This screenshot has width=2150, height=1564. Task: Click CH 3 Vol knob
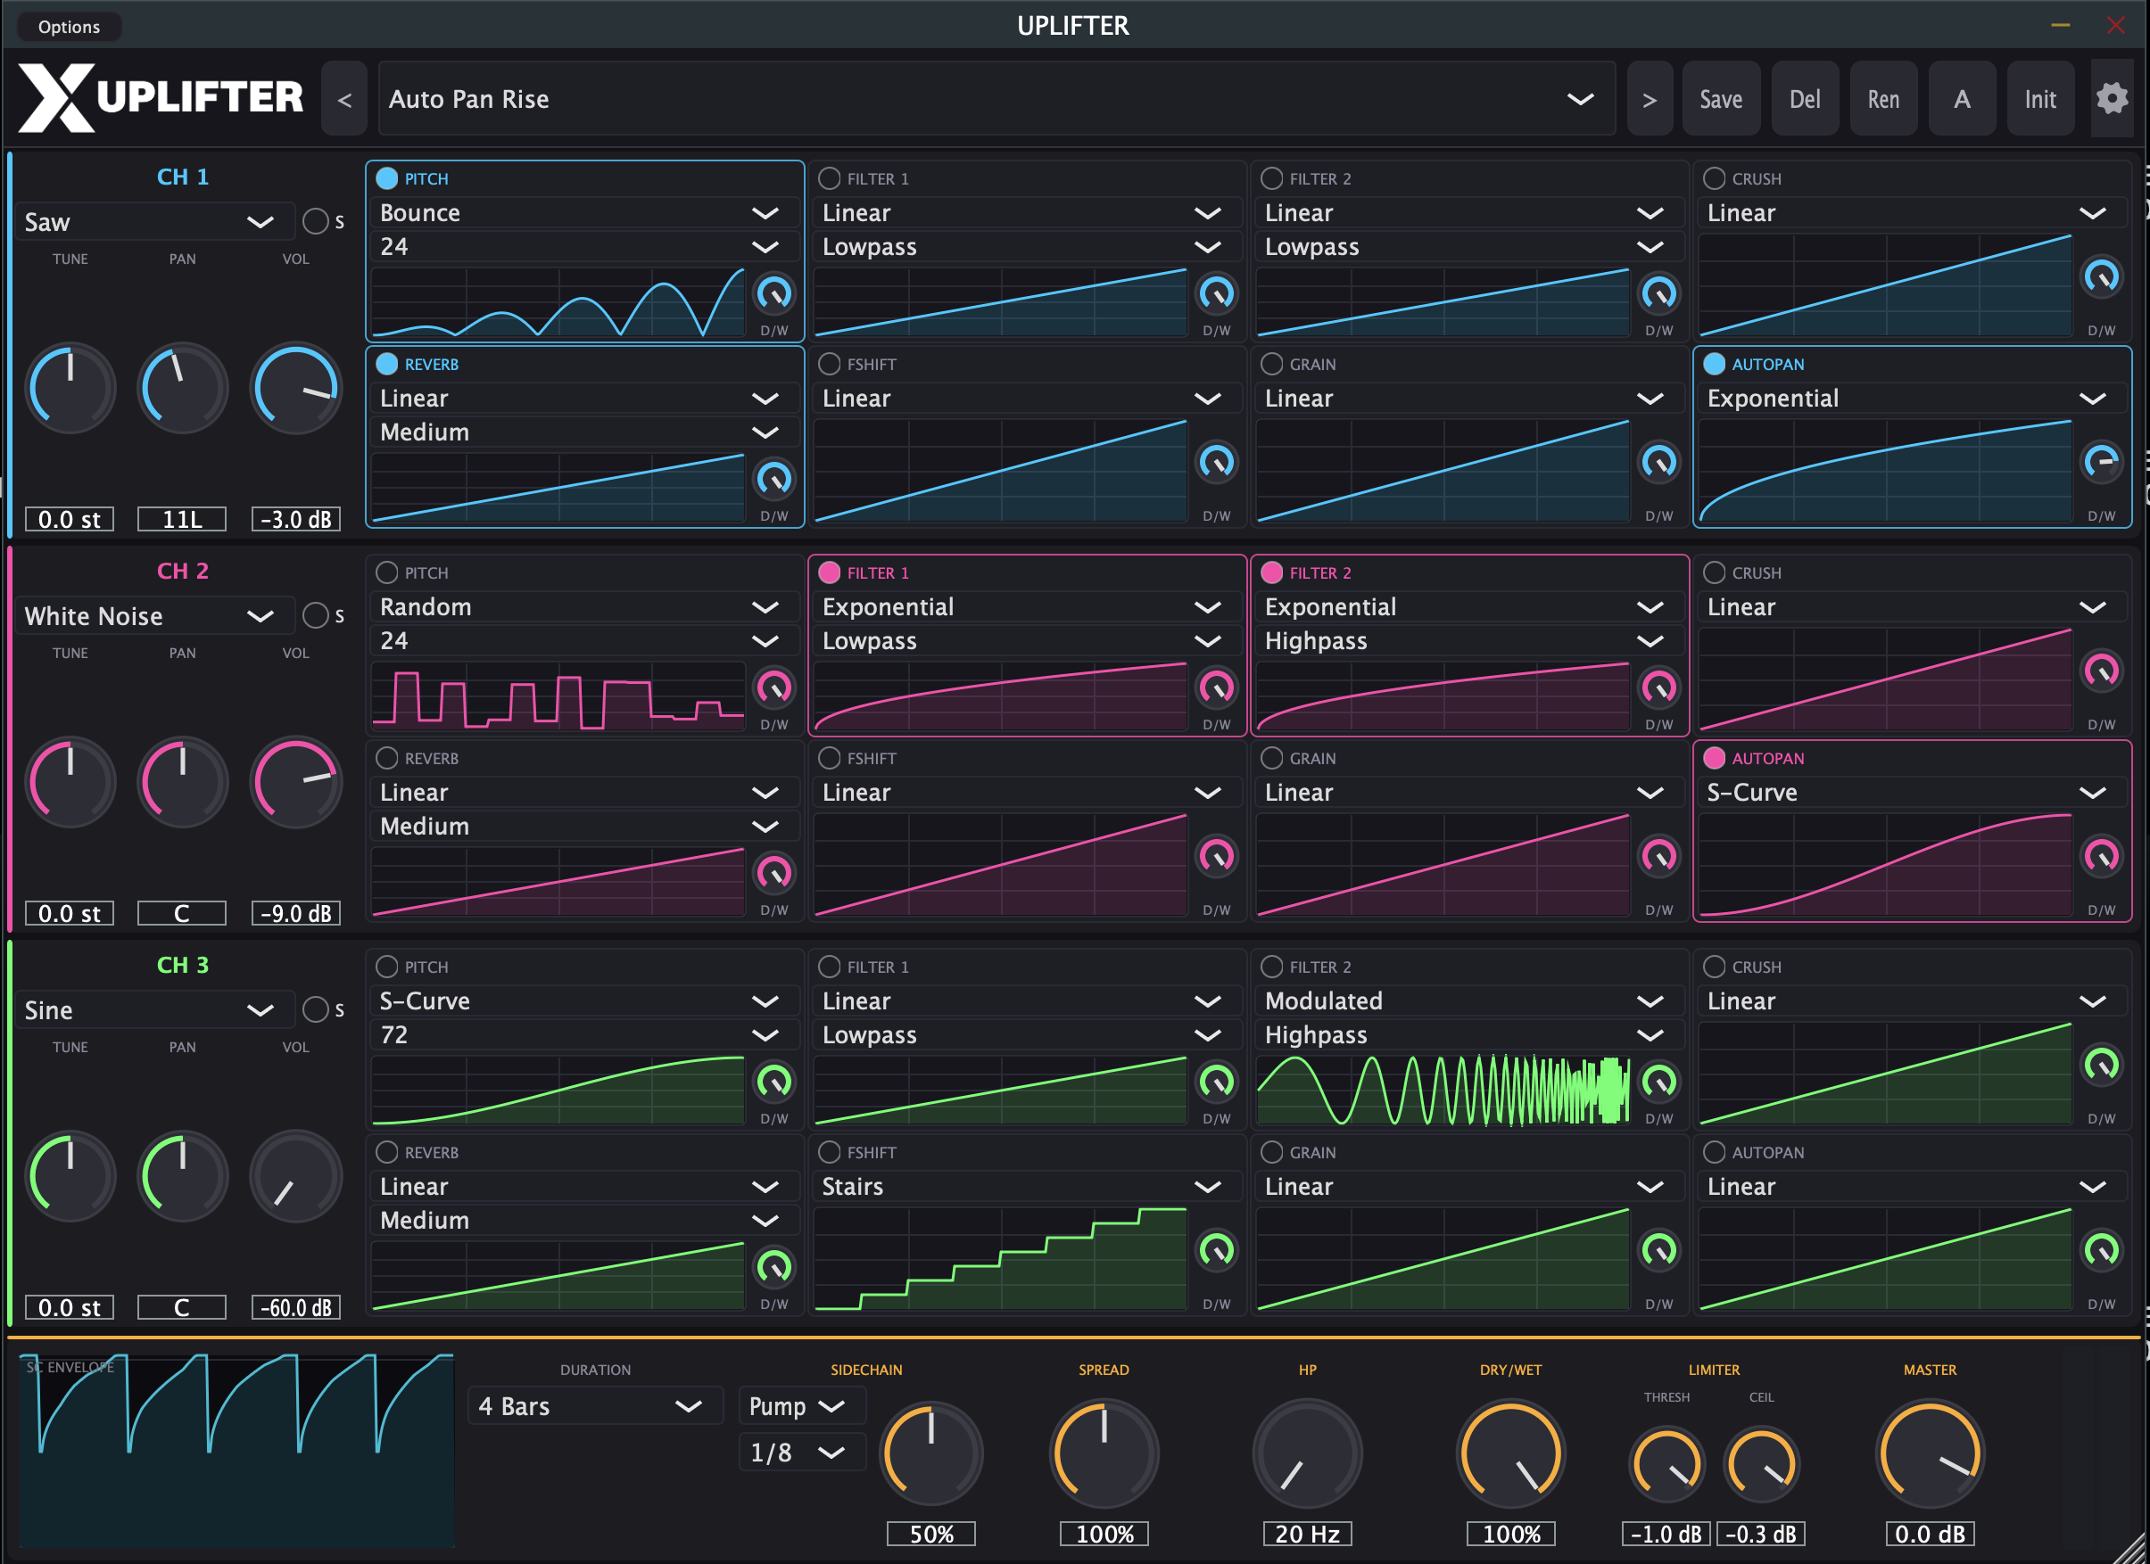point(296,1176)
